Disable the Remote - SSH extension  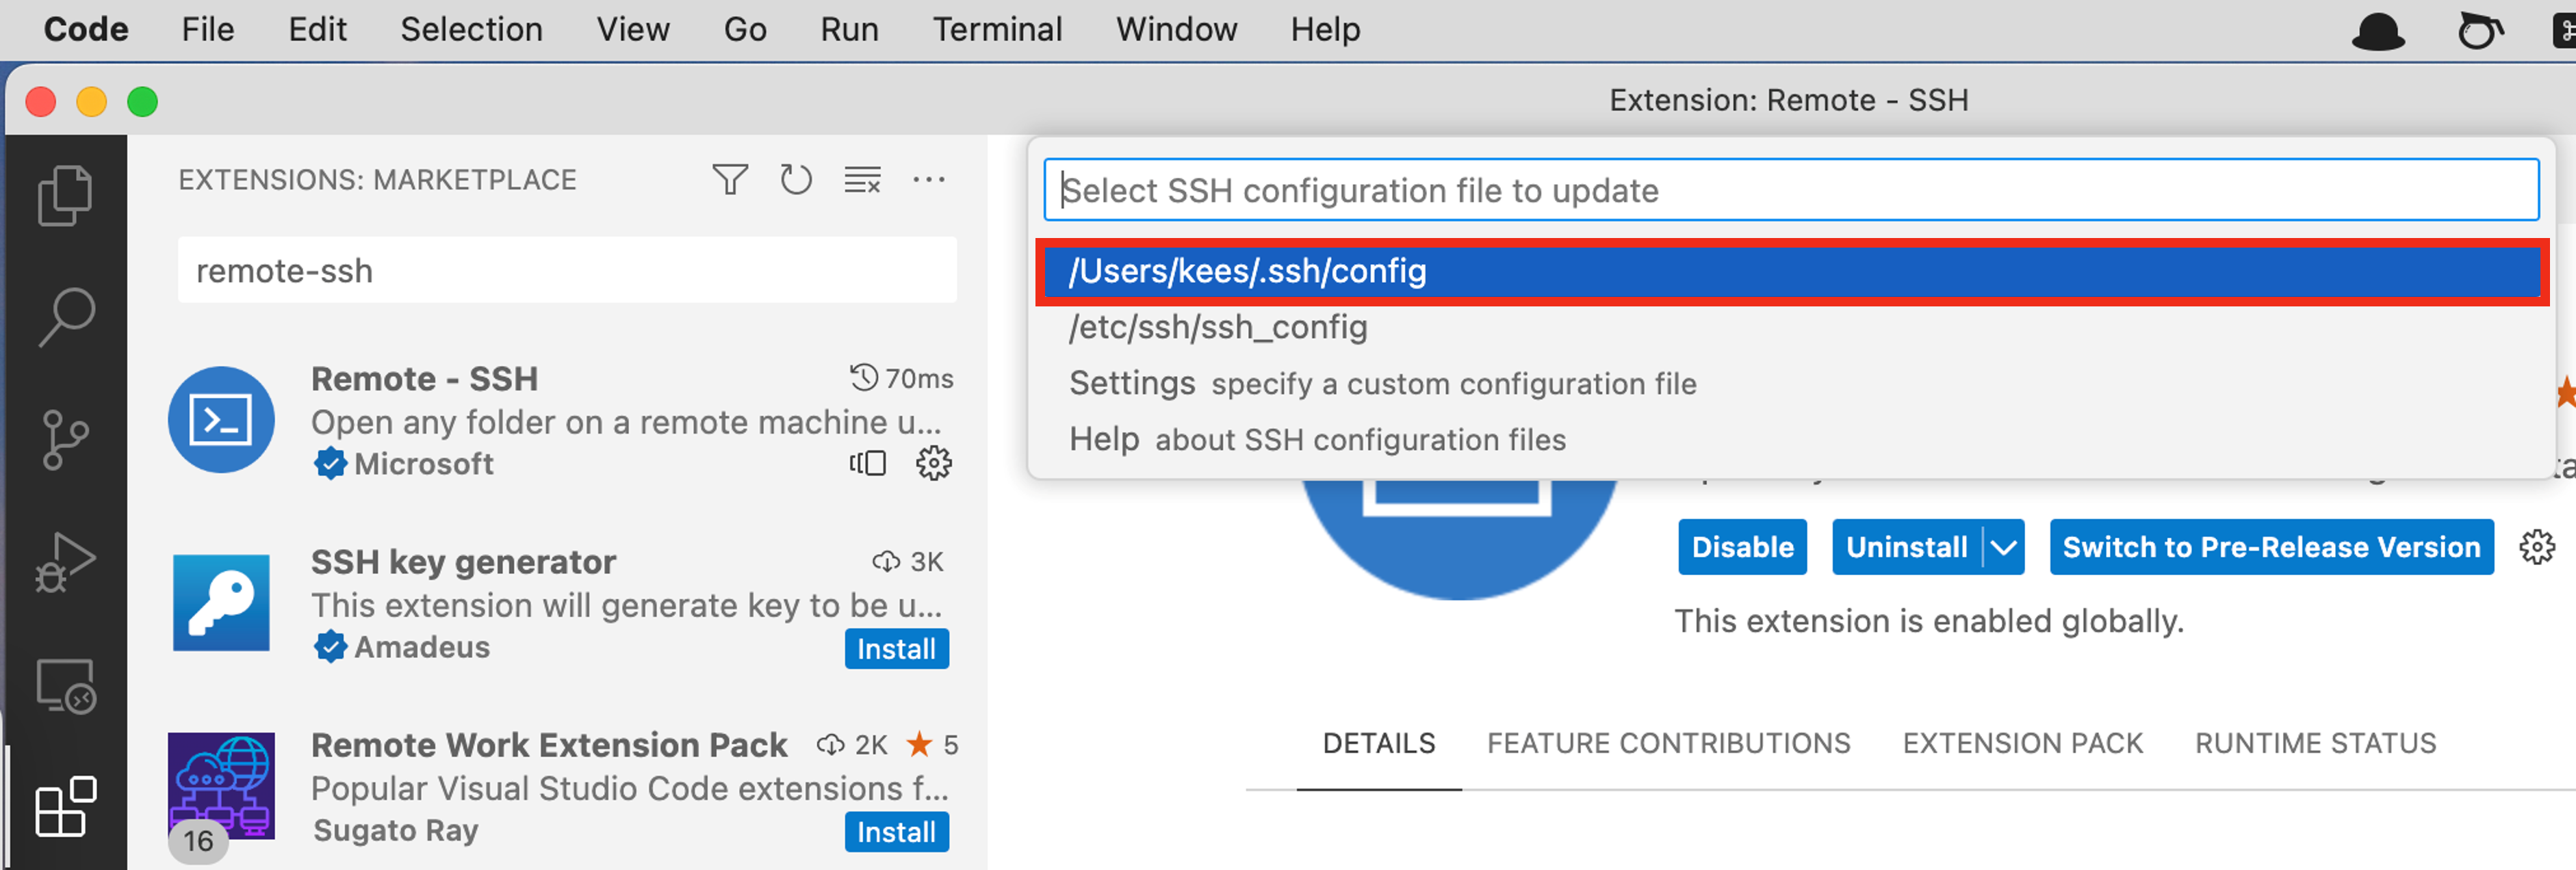(x=1743, y=547)
